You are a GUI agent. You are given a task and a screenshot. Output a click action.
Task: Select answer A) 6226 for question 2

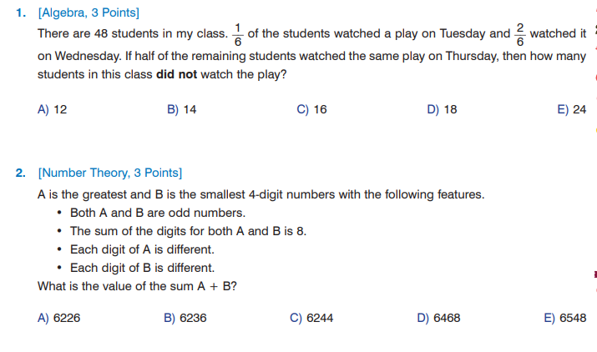click(x=58, y=318)
